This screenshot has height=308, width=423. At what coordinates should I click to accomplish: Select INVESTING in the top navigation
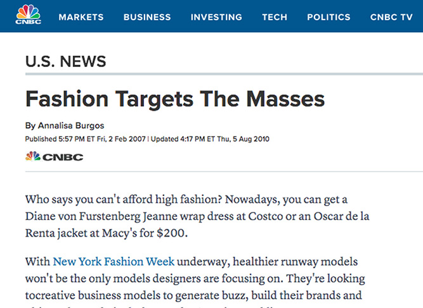(x=216, y=17)
